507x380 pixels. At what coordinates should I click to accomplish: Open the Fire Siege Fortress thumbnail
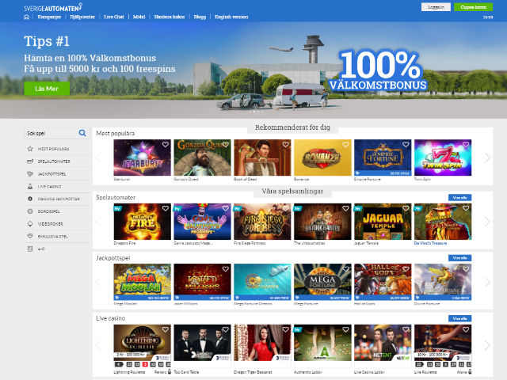[x=262, y=222]
